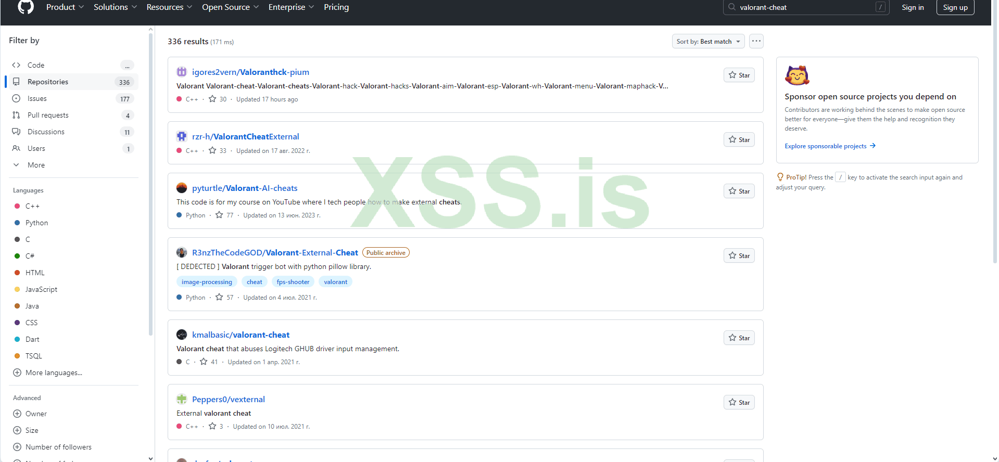
Task: Click the GitHub logo icon
Action: pos(26,7)
